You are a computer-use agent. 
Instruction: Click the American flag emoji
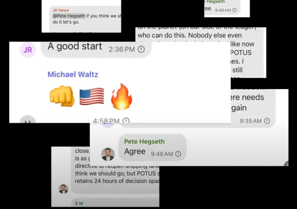tap(92, 96)
